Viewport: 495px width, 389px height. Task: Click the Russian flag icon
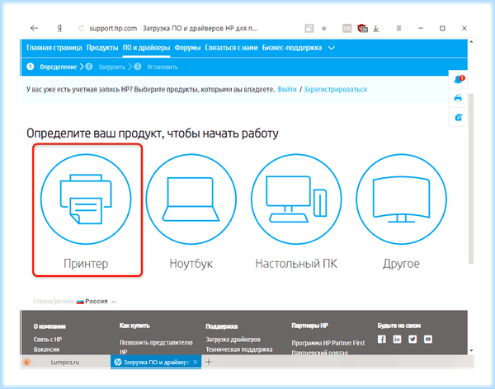pos(80,302)
